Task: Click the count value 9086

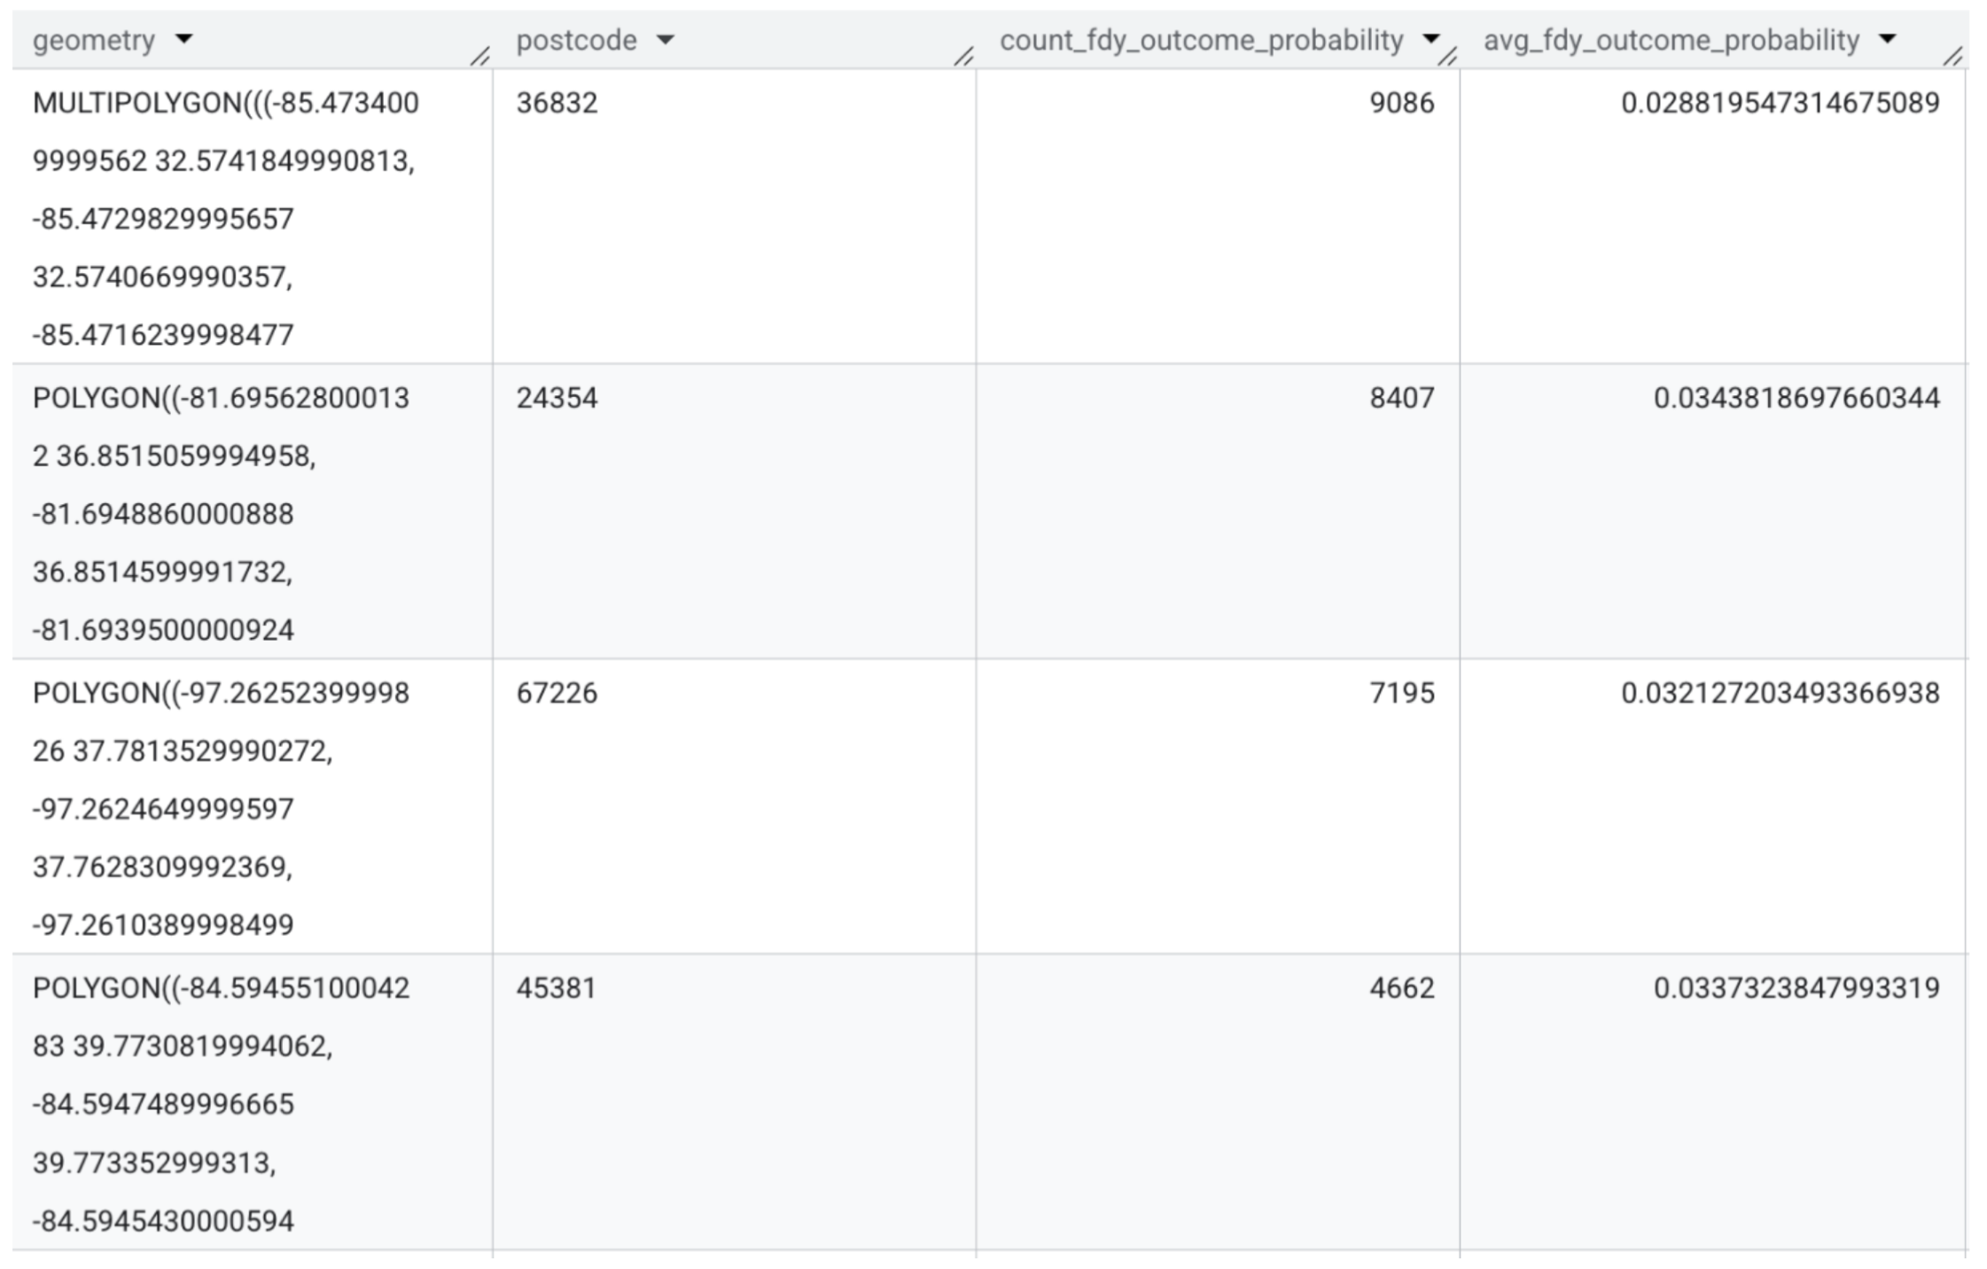Action: [1401, 103]
